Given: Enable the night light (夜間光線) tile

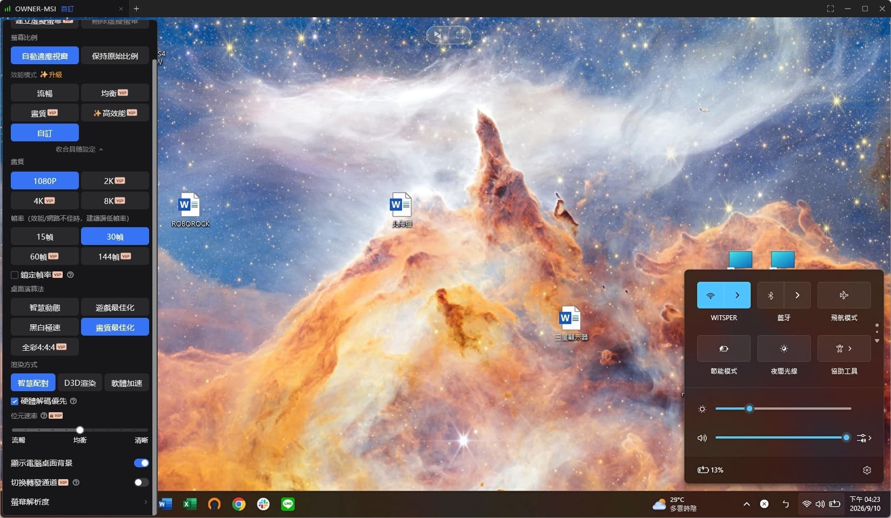Looking at the screenshot, I should point(783,349).
